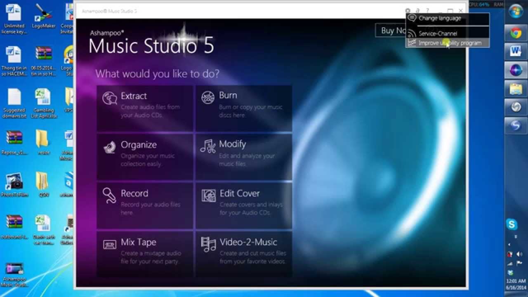
Task: Click the volume speaker tray icon
Action: [x=519, y=254]
